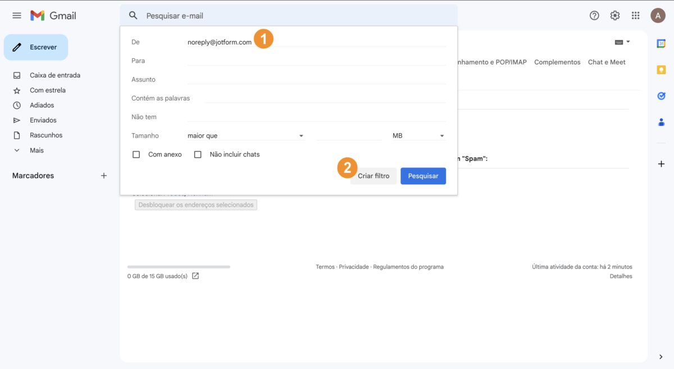Open the main menu hamburger icon
The image size is (674, 369).
[17, 16]
